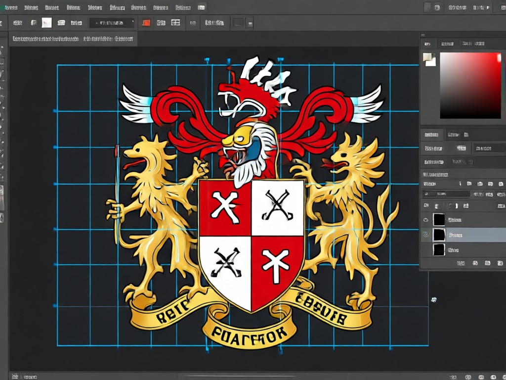Image resolution: width=506 pixels, height=380 pixels.
Task: Switch to the third tab of the color panel
Action: (473, 44)
